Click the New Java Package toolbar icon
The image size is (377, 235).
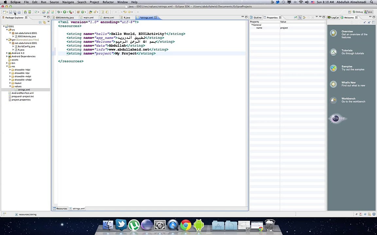[x=78, y=12]
